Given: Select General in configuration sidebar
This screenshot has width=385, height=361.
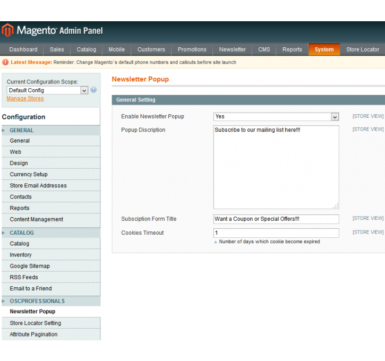Looking at the screenshot, I should point(51,141).
